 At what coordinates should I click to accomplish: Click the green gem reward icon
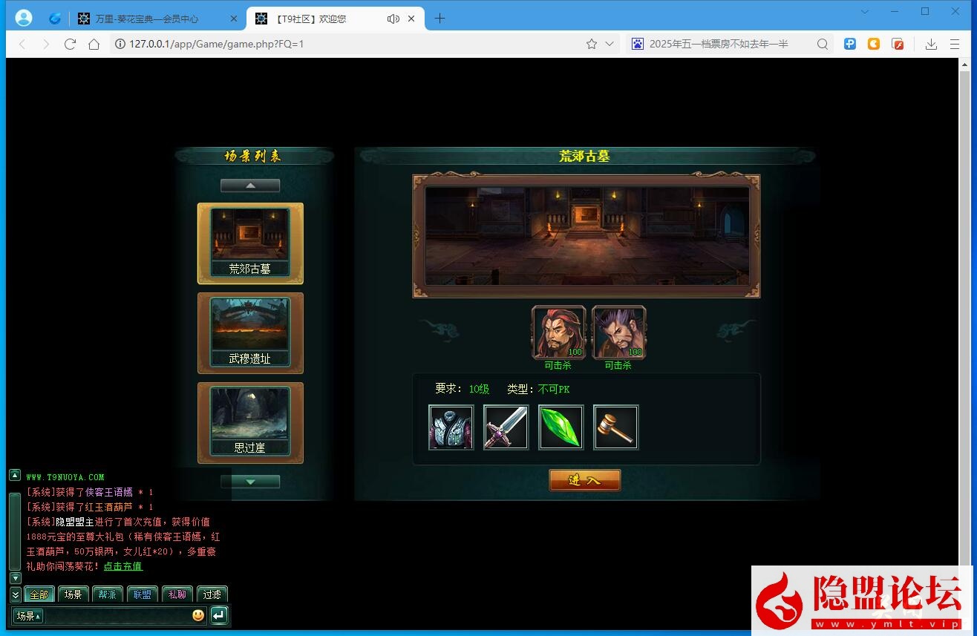pos(561,427)
